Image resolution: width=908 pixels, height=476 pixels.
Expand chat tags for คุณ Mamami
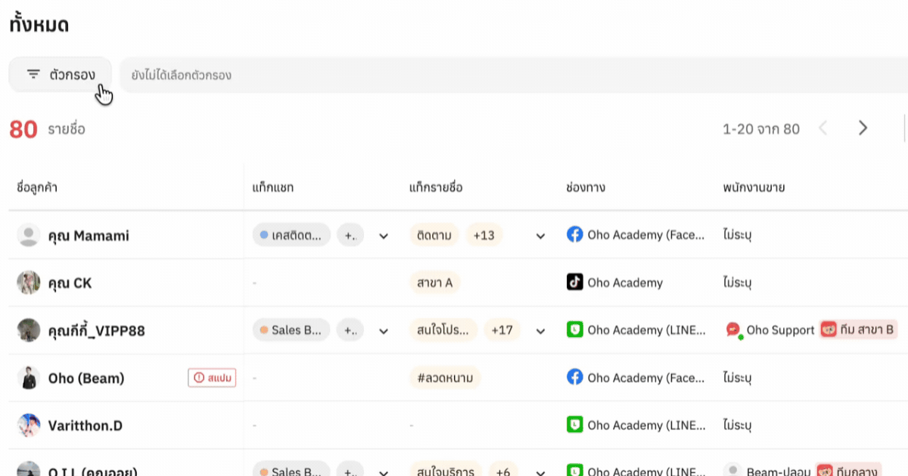[x=384, y=236]
